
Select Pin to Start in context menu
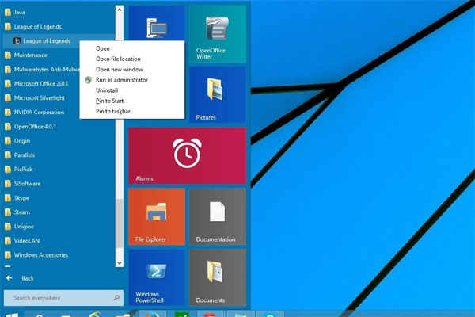109,101
